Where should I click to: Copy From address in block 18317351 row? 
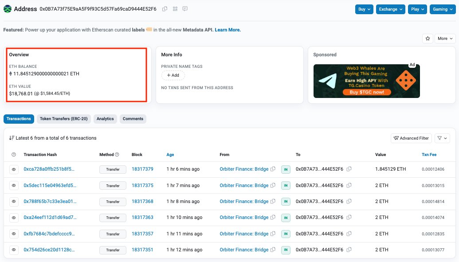273,250
